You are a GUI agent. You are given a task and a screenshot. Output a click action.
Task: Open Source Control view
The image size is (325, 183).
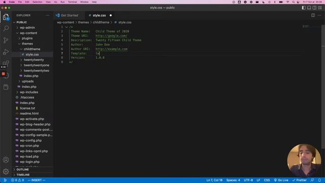6,40
